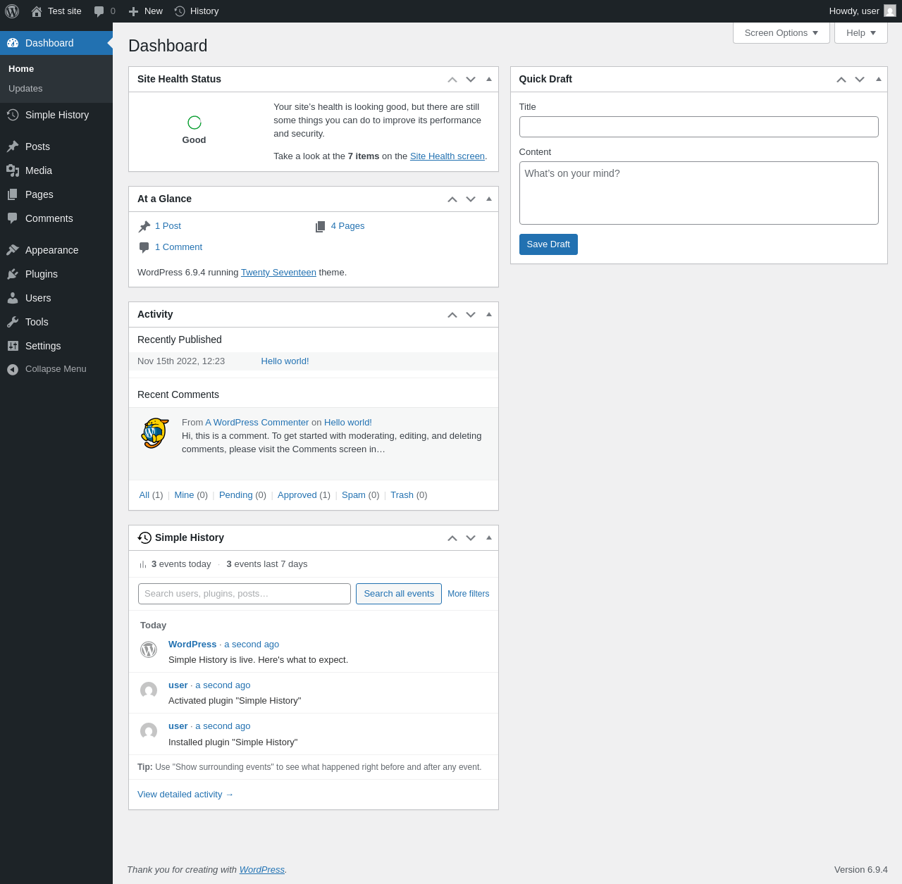Open the Settings menu
The image size is (902, 884).
click(56, 346)
